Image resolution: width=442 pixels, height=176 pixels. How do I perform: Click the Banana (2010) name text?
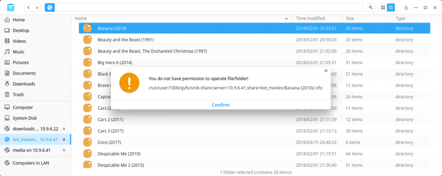(112, 28)
